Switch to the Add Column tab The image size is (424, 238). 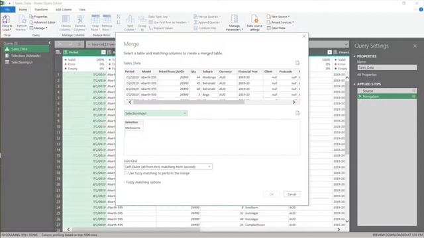[x=64, y=9]
